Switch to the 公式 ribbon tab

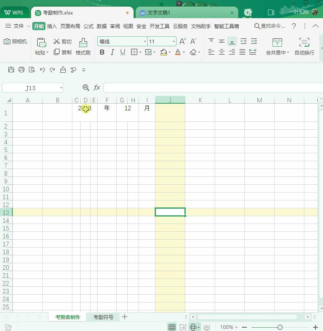point(89,26)
